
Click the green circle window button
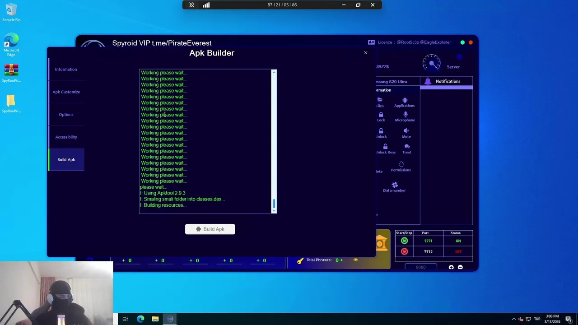click(x=462, y=42)
